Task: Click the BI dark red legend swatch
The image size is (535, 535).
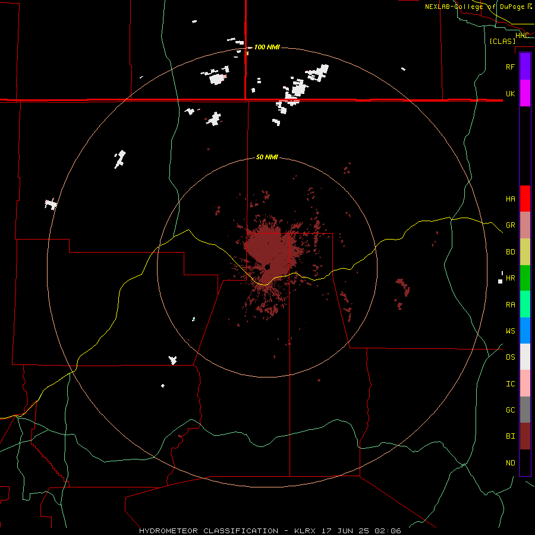Action: 525,436
